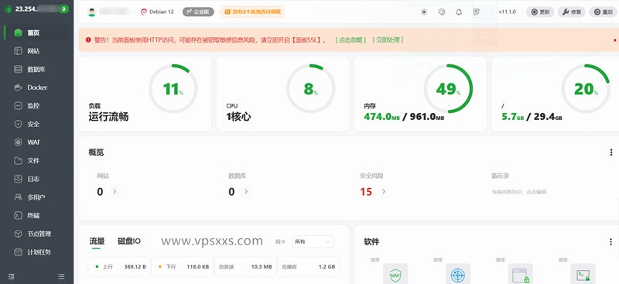This screenshot has width=619, height=284.
Task: Open 数据库 database in sidebar
Action: click(36, 69)
